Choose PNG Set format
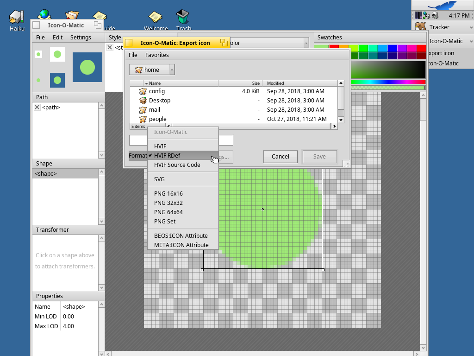474x356 pixels. click(183, 221)
